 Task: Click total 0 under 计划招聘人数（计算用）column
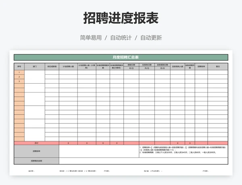point(87,143)
